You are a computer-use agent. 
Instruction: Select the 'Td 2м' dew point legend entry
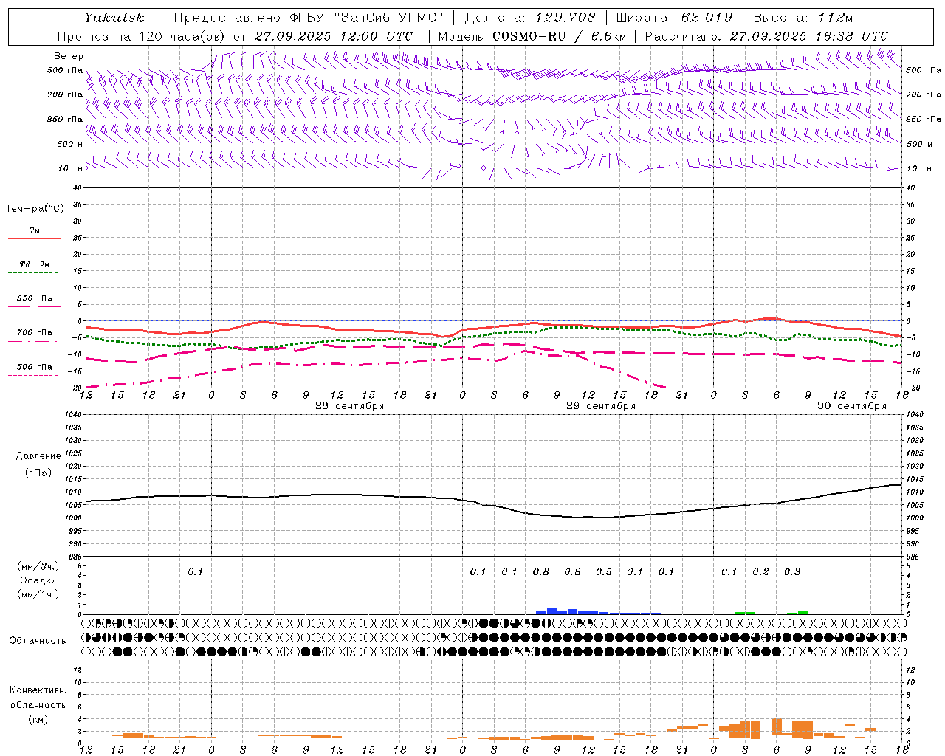tap(35, 264)
